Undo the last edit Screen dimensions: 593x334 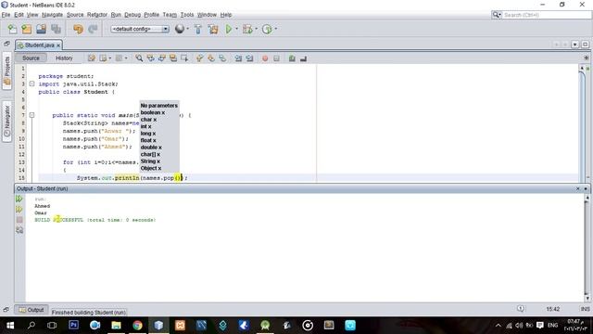[78, 29]
